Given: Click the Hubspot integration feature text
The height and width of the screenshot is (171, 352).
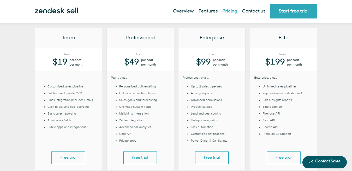Looking at the screenshot, I should tap(204, 121).
